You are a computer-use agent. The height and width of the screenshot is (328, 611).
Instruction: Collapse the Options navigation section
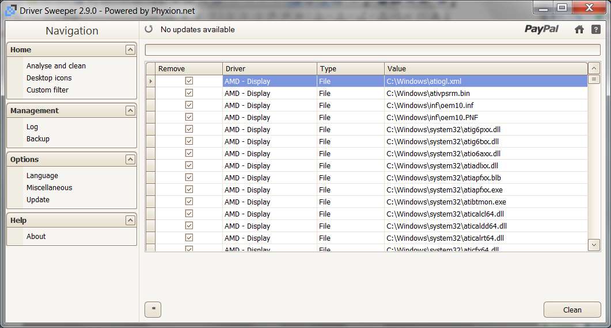click(130, 159)
